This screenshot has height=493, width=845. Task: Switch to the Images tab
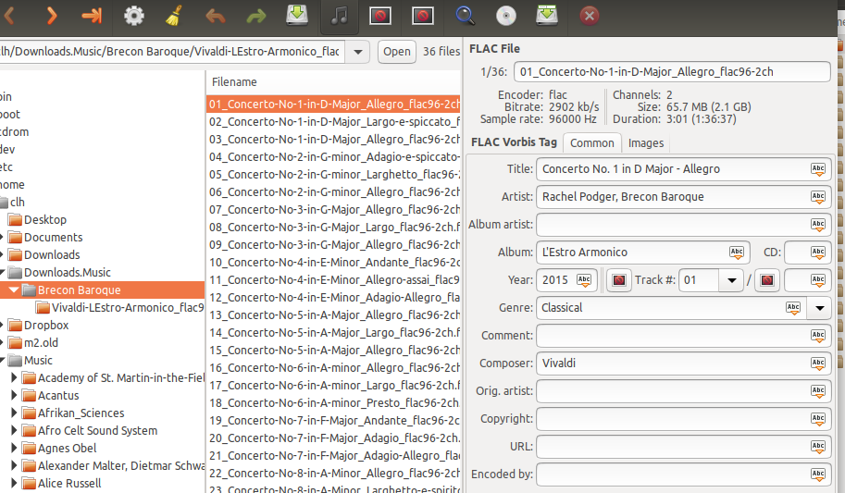pos(645,143)
